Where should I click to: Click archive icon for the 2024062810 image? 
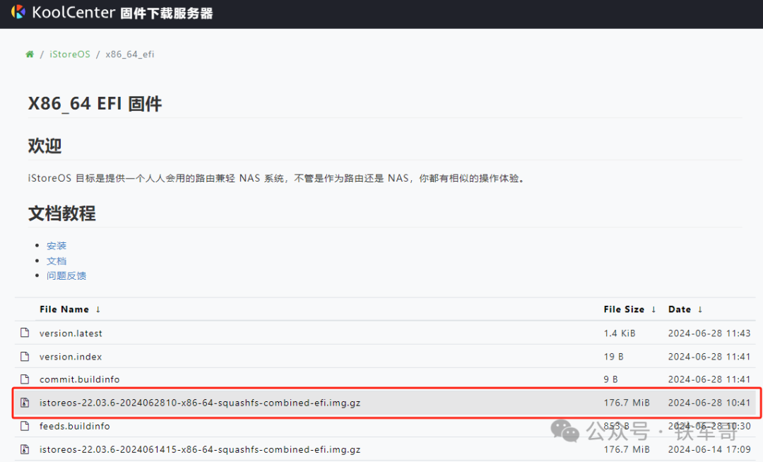tap(25, 402)
